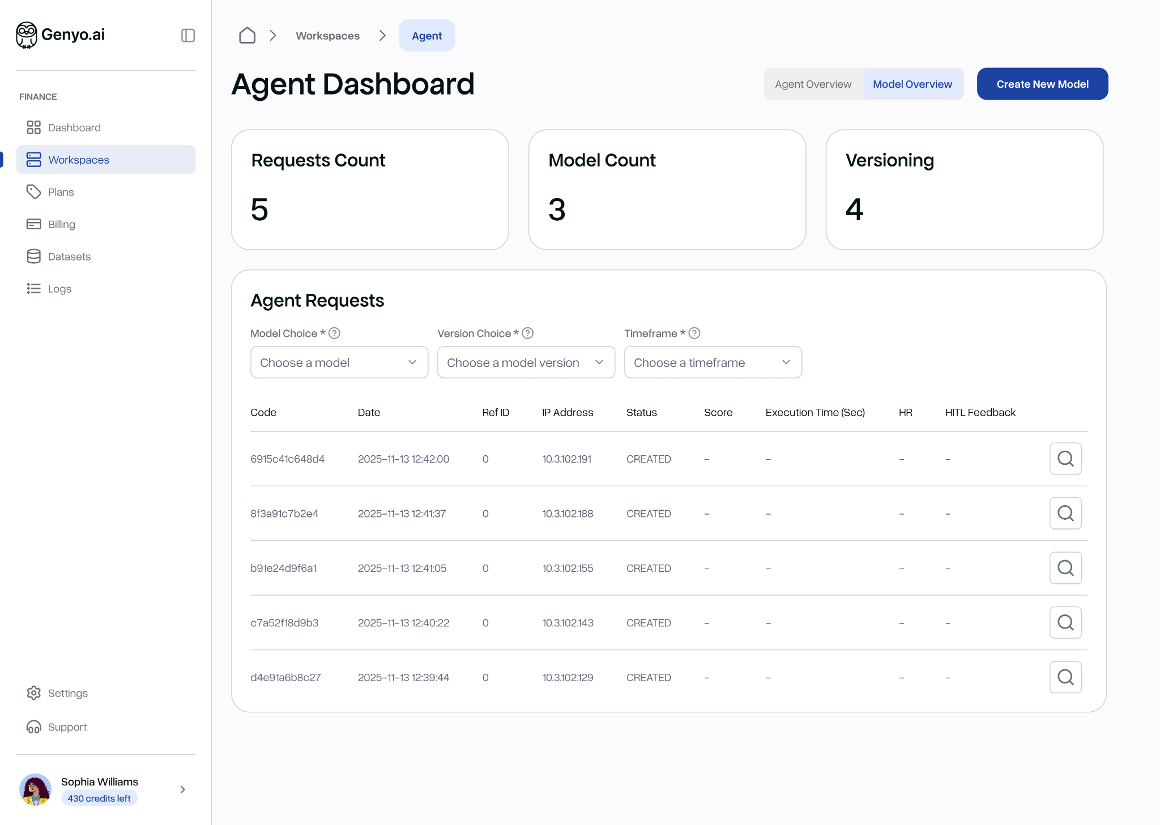
Task: Click the home icon in the breadcrumb
Action: point(247,35)
